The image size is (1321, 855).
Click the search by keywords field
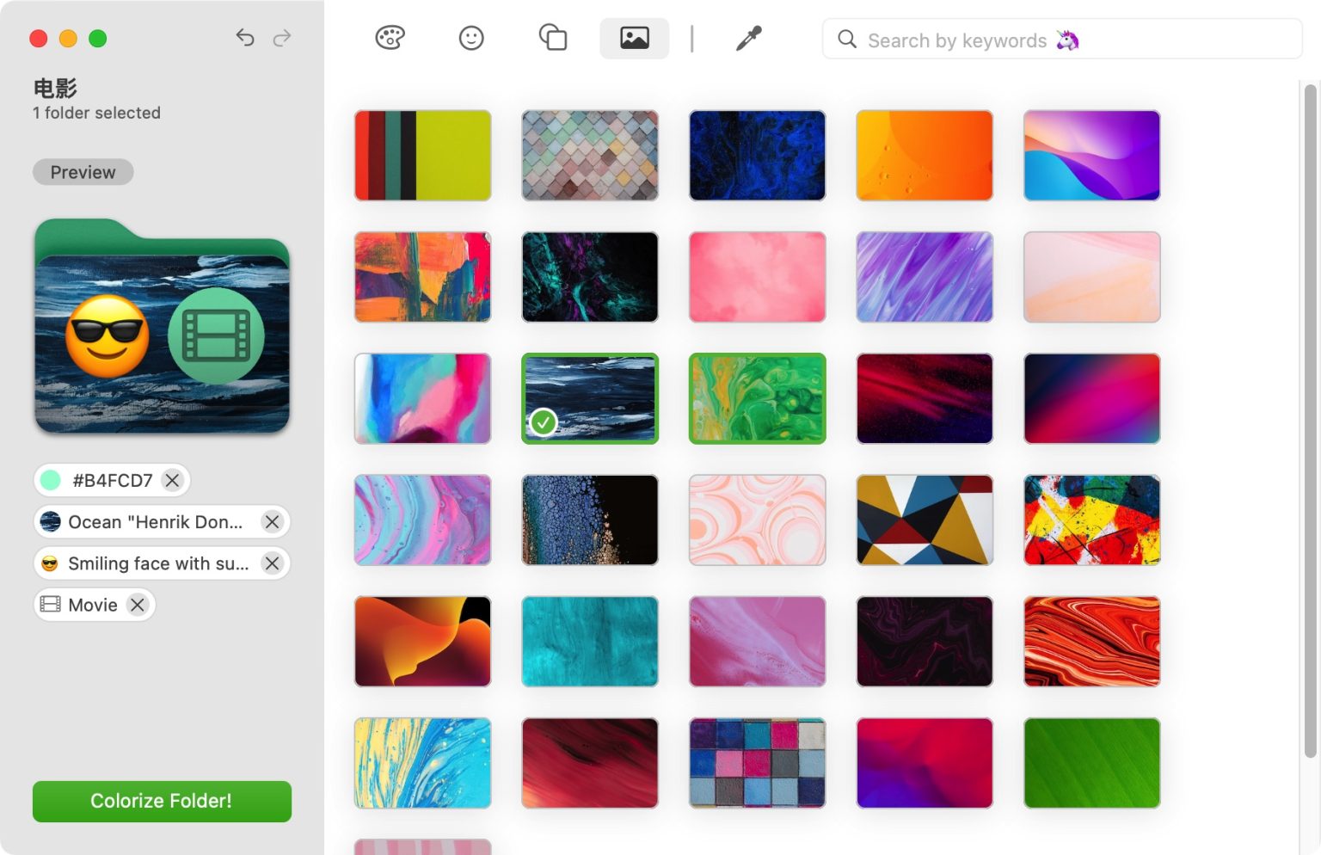pyautogui.click(x=989, y=40)
